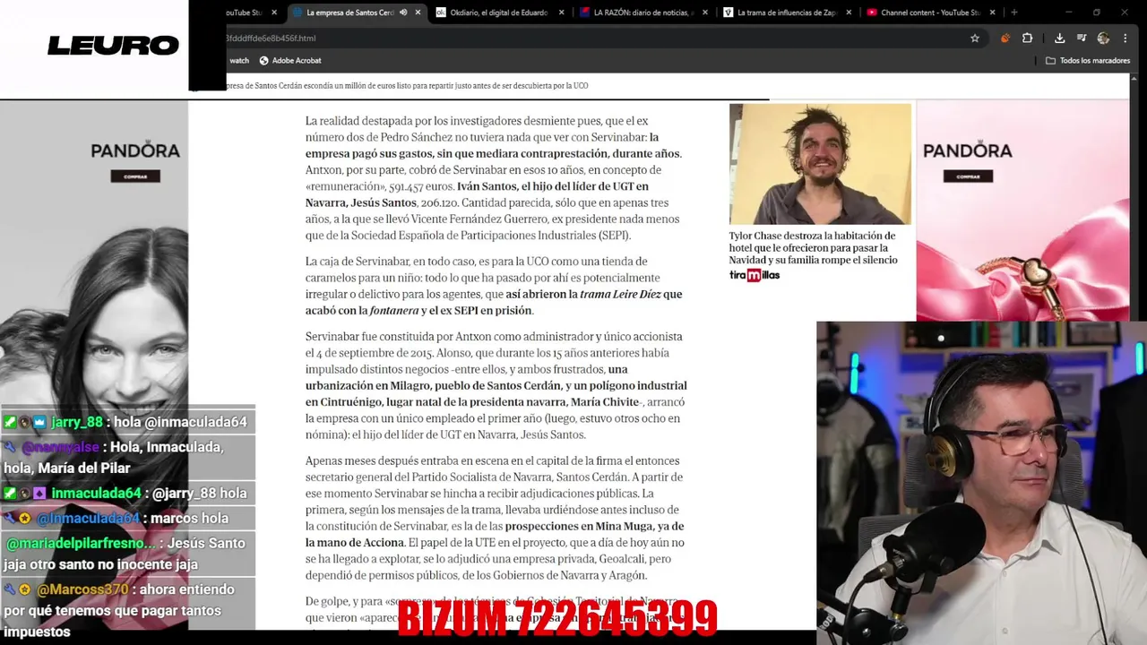Screen dimensions: 1147x645
Task: Click the paragraph starting 'Servinabar fue constituida por Antxon'
Action: coord(496,385)
